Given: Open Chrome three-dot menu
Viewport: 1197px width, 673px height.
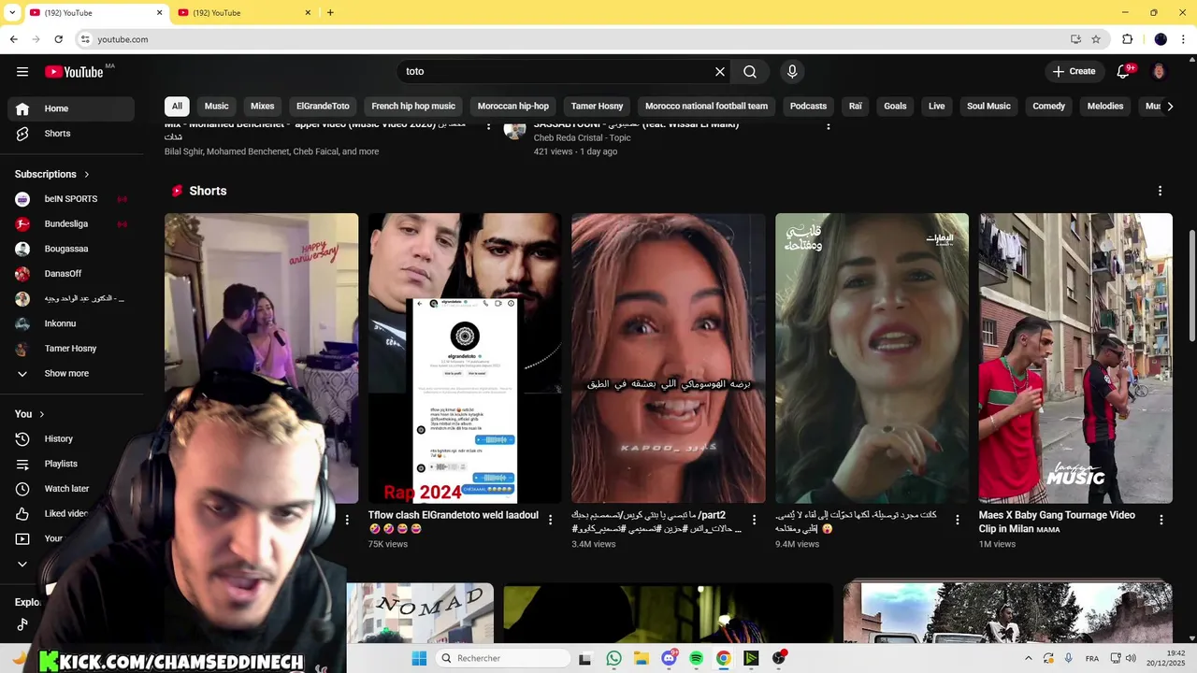Looking at the screenshot, I should coord(1182,39).
